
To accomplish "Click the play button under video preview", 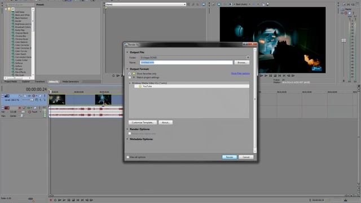I will coord(266,76).
